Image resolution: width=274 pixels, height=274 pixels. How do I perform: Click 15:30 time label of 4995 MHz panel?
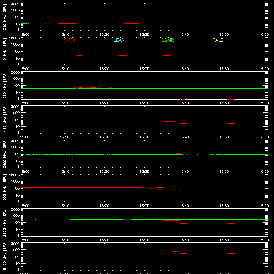tap(144, 206)
